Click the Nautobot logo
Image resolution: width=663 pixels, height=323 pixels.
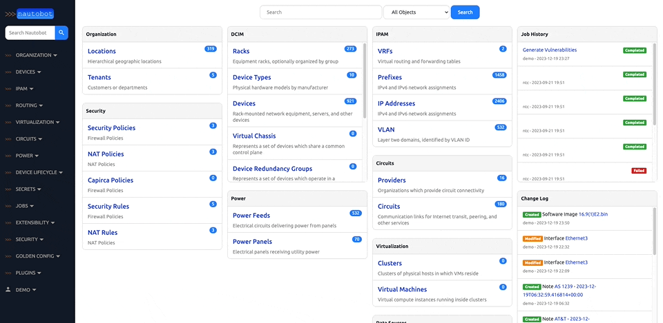tap(29, 14)
